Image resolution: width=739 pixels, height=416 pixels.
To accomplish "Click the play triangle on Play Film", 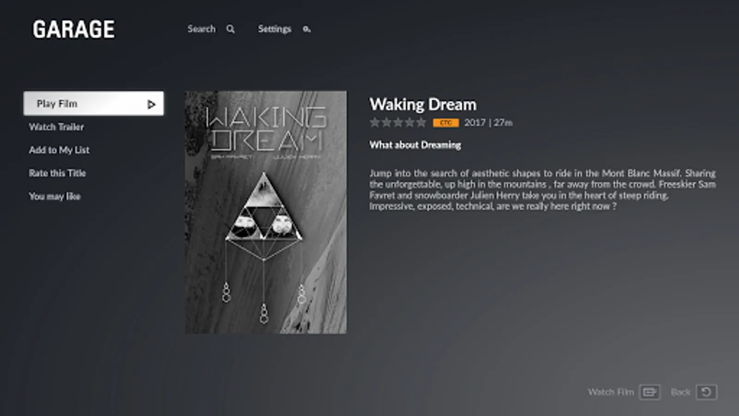I will pyautogui.click(x=151, y=104).
